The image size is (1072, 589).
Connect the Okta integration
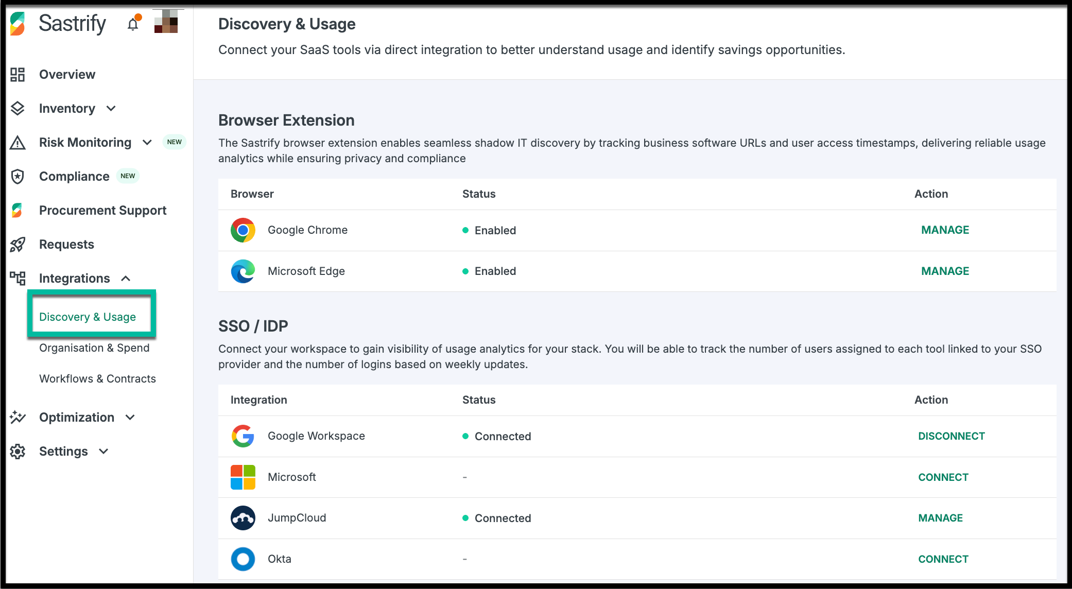click(943, 559)
